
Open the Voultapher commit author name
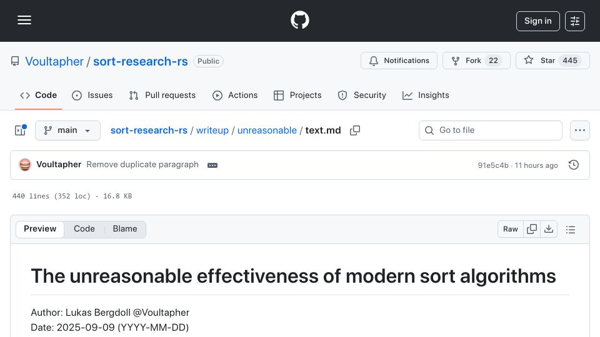[x=59, y=164]
